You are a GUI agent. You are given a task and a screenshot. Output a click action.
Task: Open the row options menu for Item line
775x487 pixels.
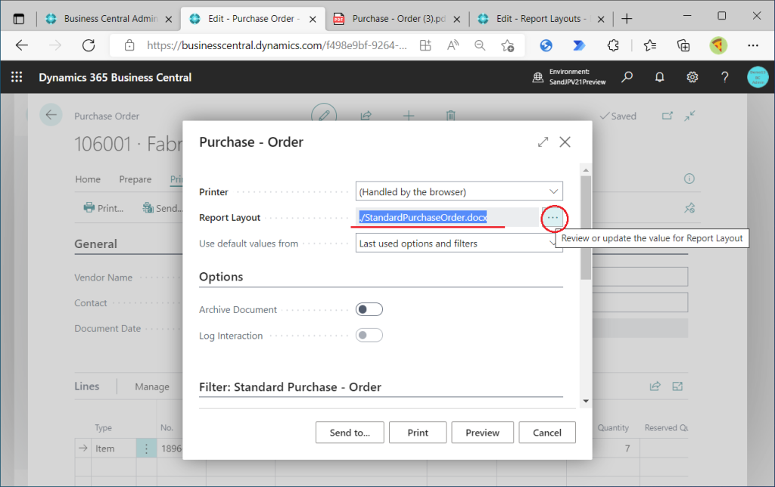pyautogui.click(x=146, y=448)
